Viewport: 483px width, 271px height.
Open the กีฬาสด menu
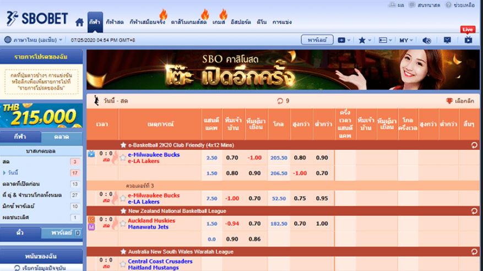tap(115, 22)
